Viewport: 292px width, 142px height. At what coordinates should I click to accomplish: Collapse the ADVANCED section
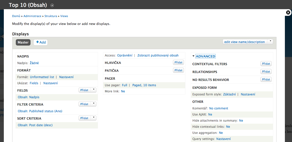click(x=206, y=56)
